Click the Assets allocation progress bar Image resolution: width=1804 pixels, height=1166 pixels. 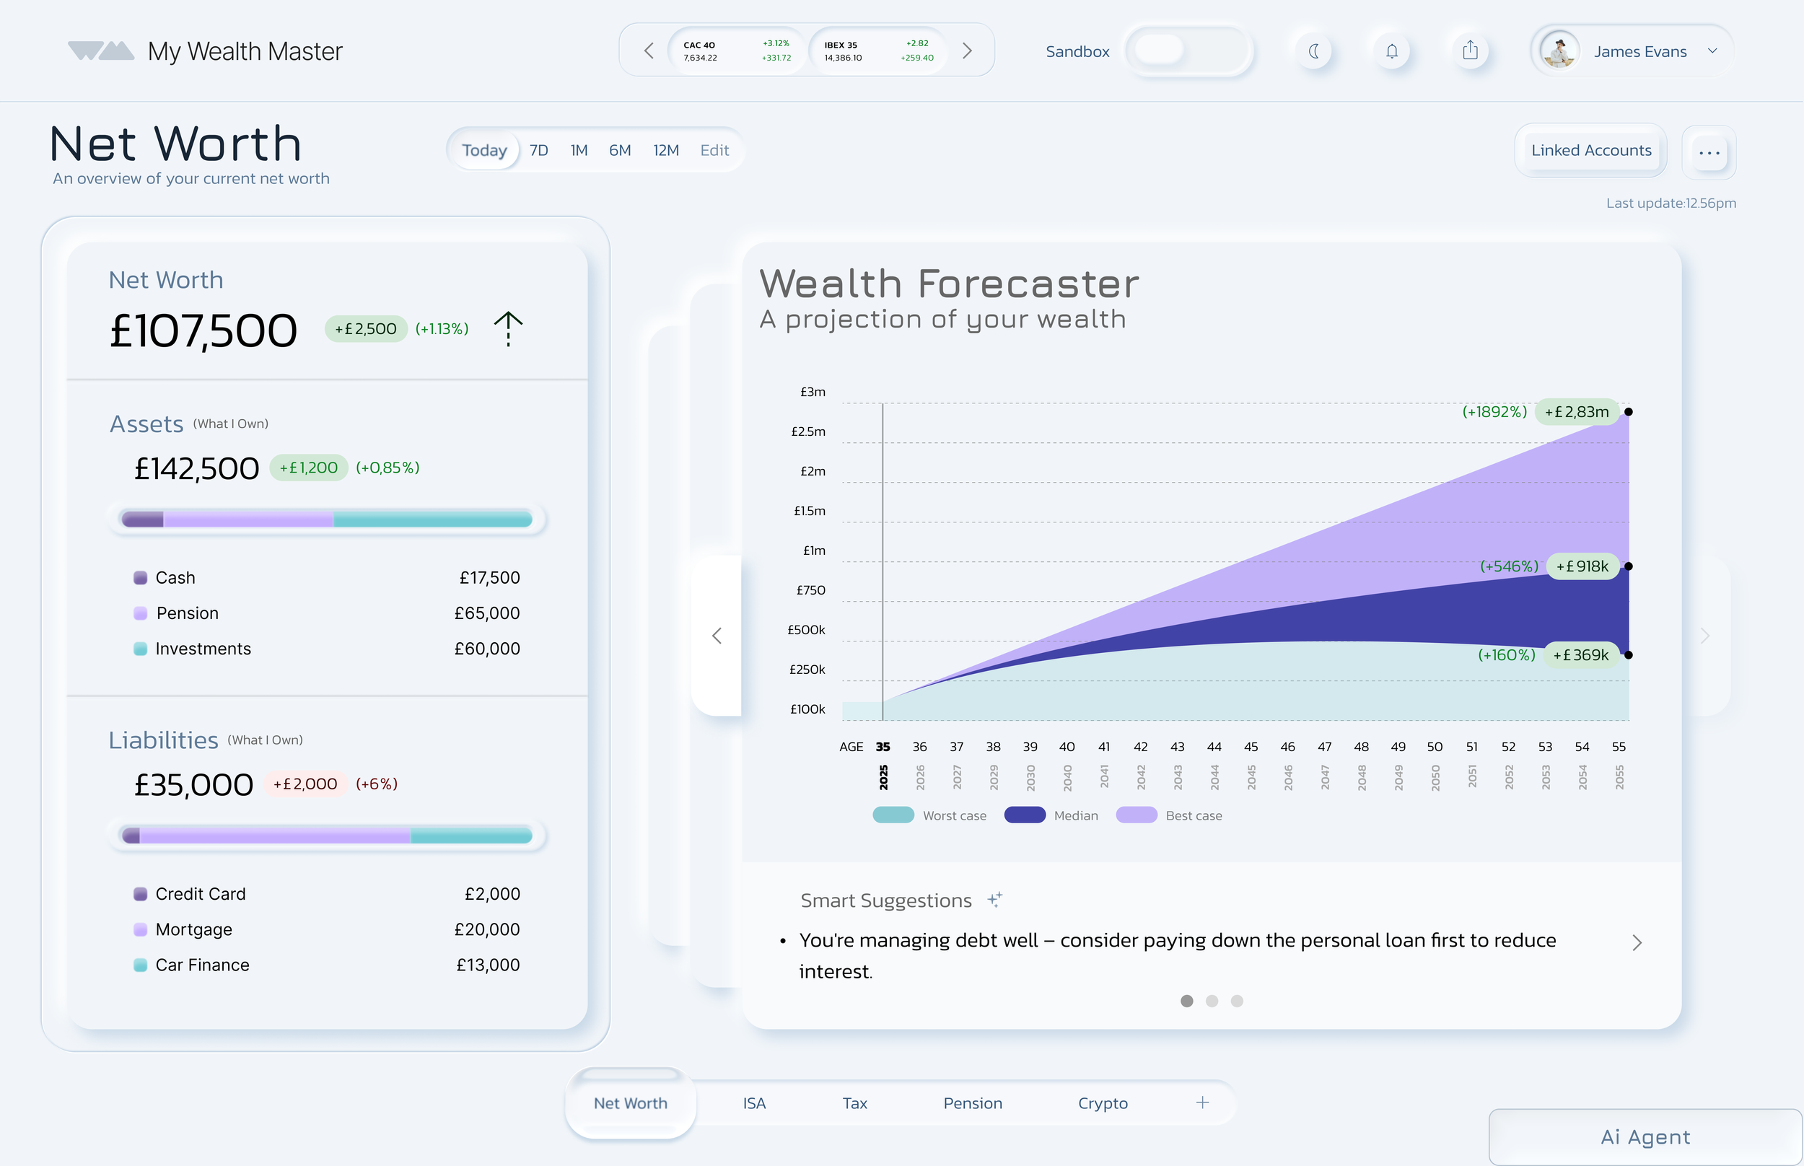(327, 520)
